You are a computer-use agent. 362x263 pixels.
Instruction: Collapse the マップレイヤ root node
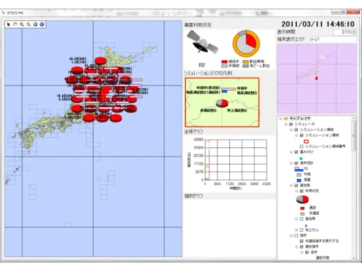(280, 119)
